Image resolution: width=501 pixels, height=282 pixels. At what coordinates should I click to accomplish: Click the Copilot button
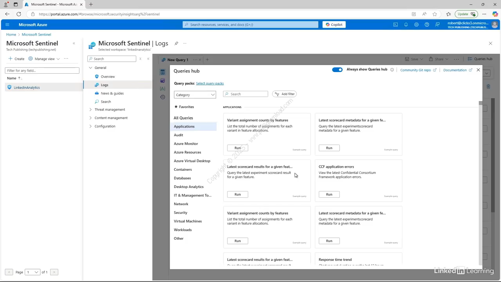coord(334,25)
